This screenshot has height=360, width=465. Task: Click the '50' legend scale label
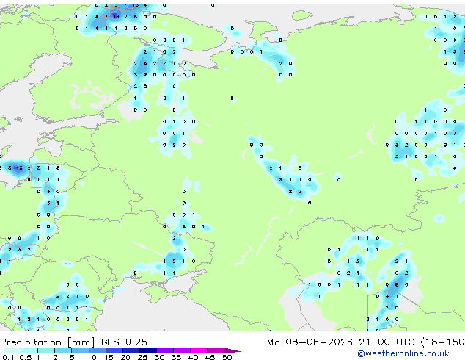coord(227,357)
